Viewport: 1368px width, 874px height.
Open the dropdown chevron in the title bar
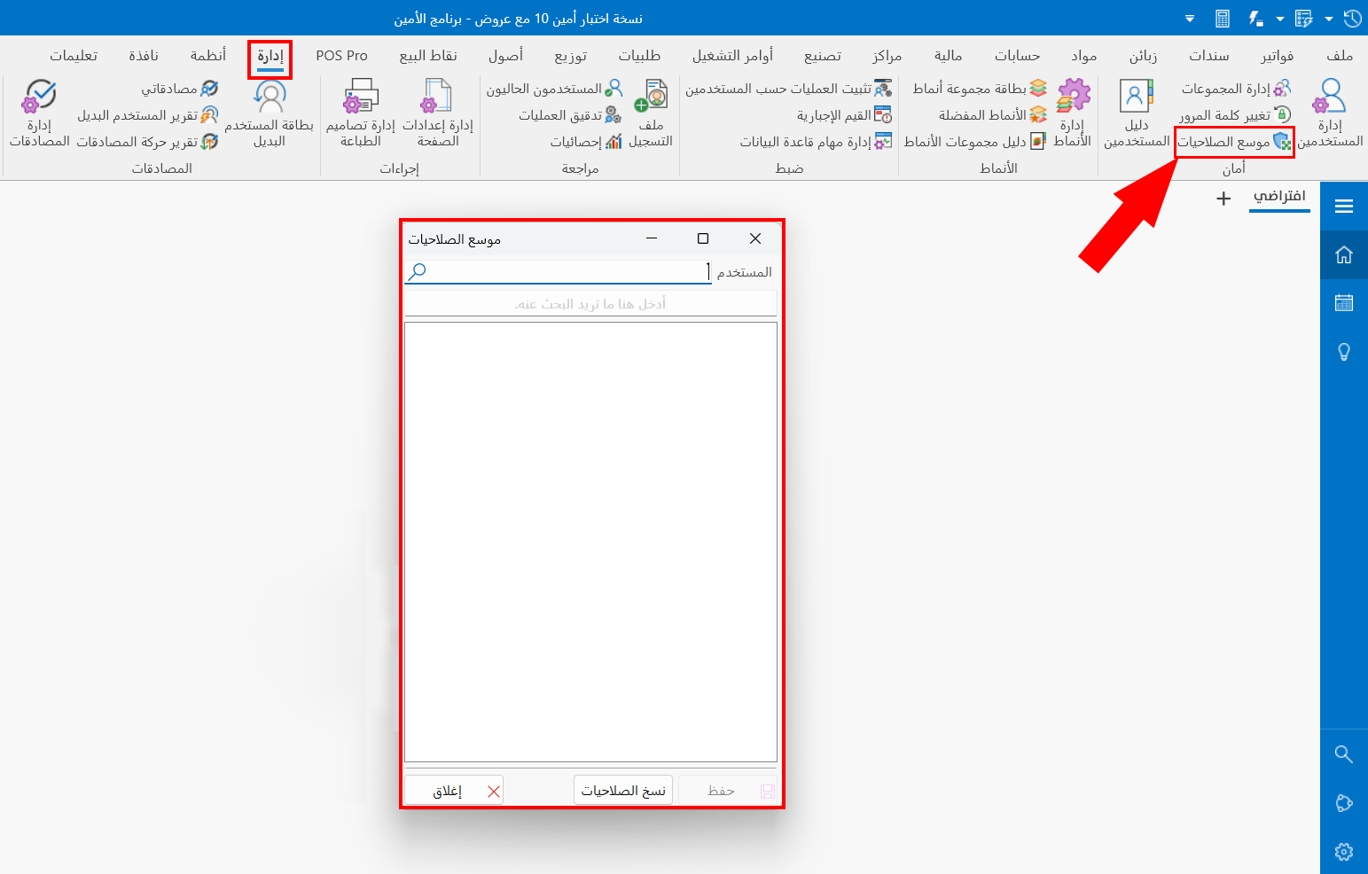[1189, 17]
